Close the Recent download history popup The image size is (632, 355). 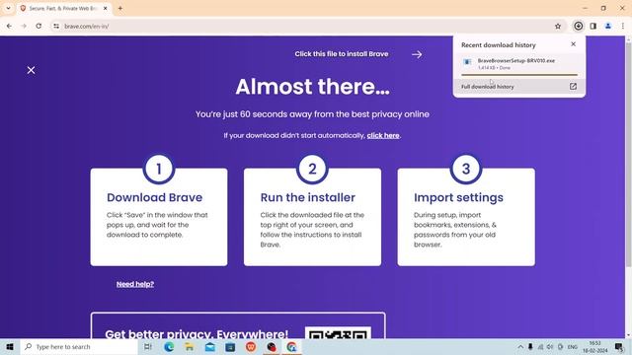click(x=573, y=44)
